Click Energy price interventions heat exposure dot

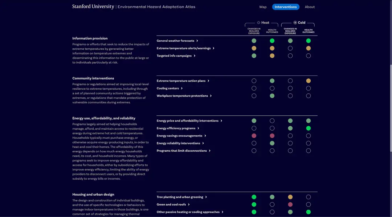point(254,121)
